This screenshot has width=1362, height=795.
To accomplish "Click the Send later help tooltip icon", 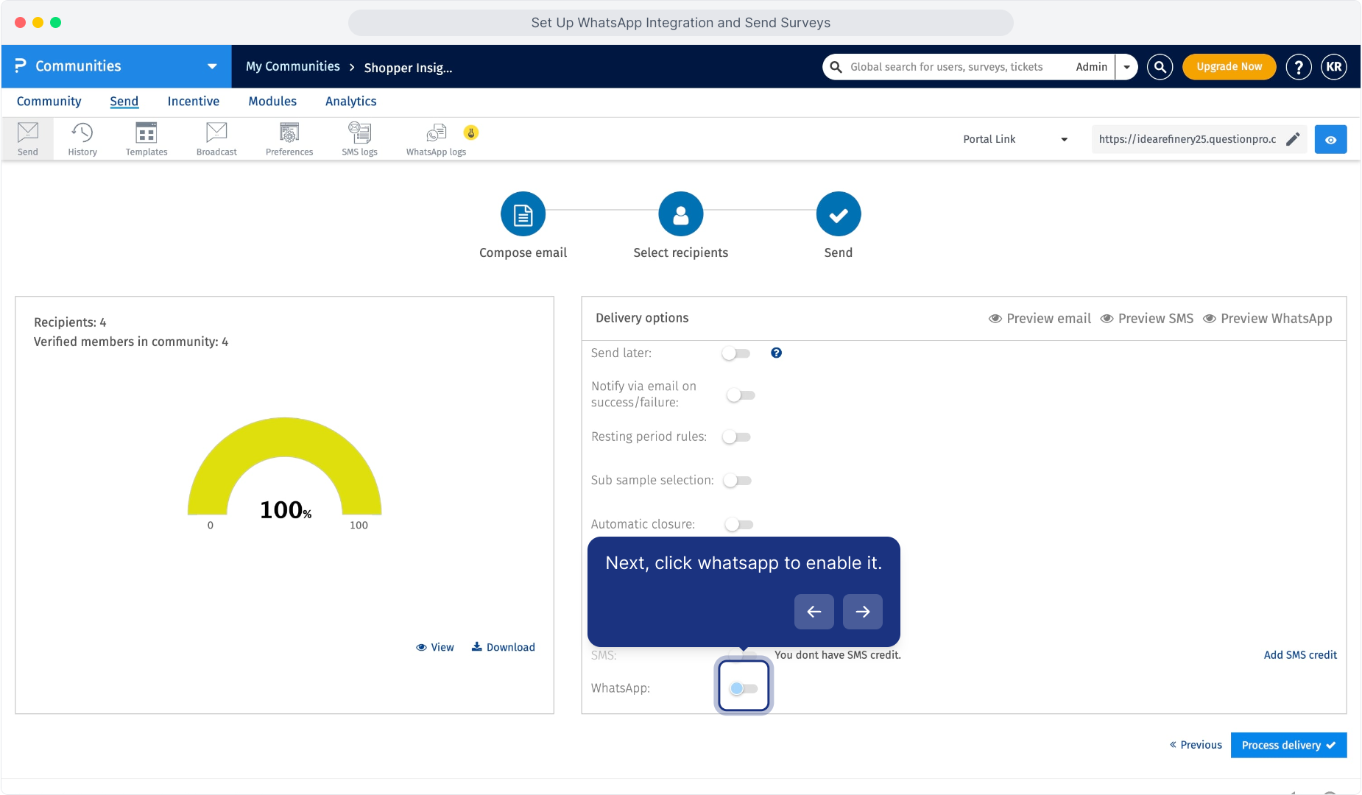I will click(x=776, y=353).
